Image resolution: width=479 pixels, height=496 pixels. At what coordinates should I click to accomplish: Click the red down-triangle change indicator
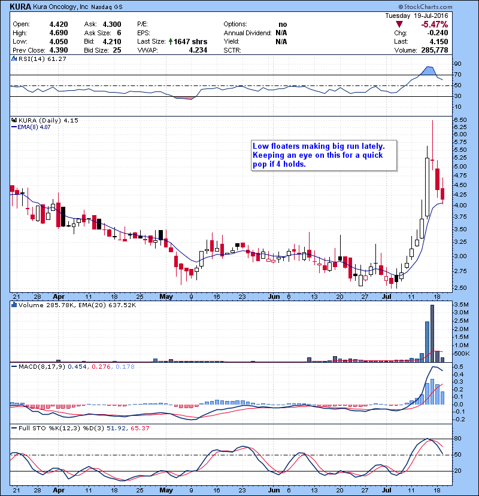point(399,24)
